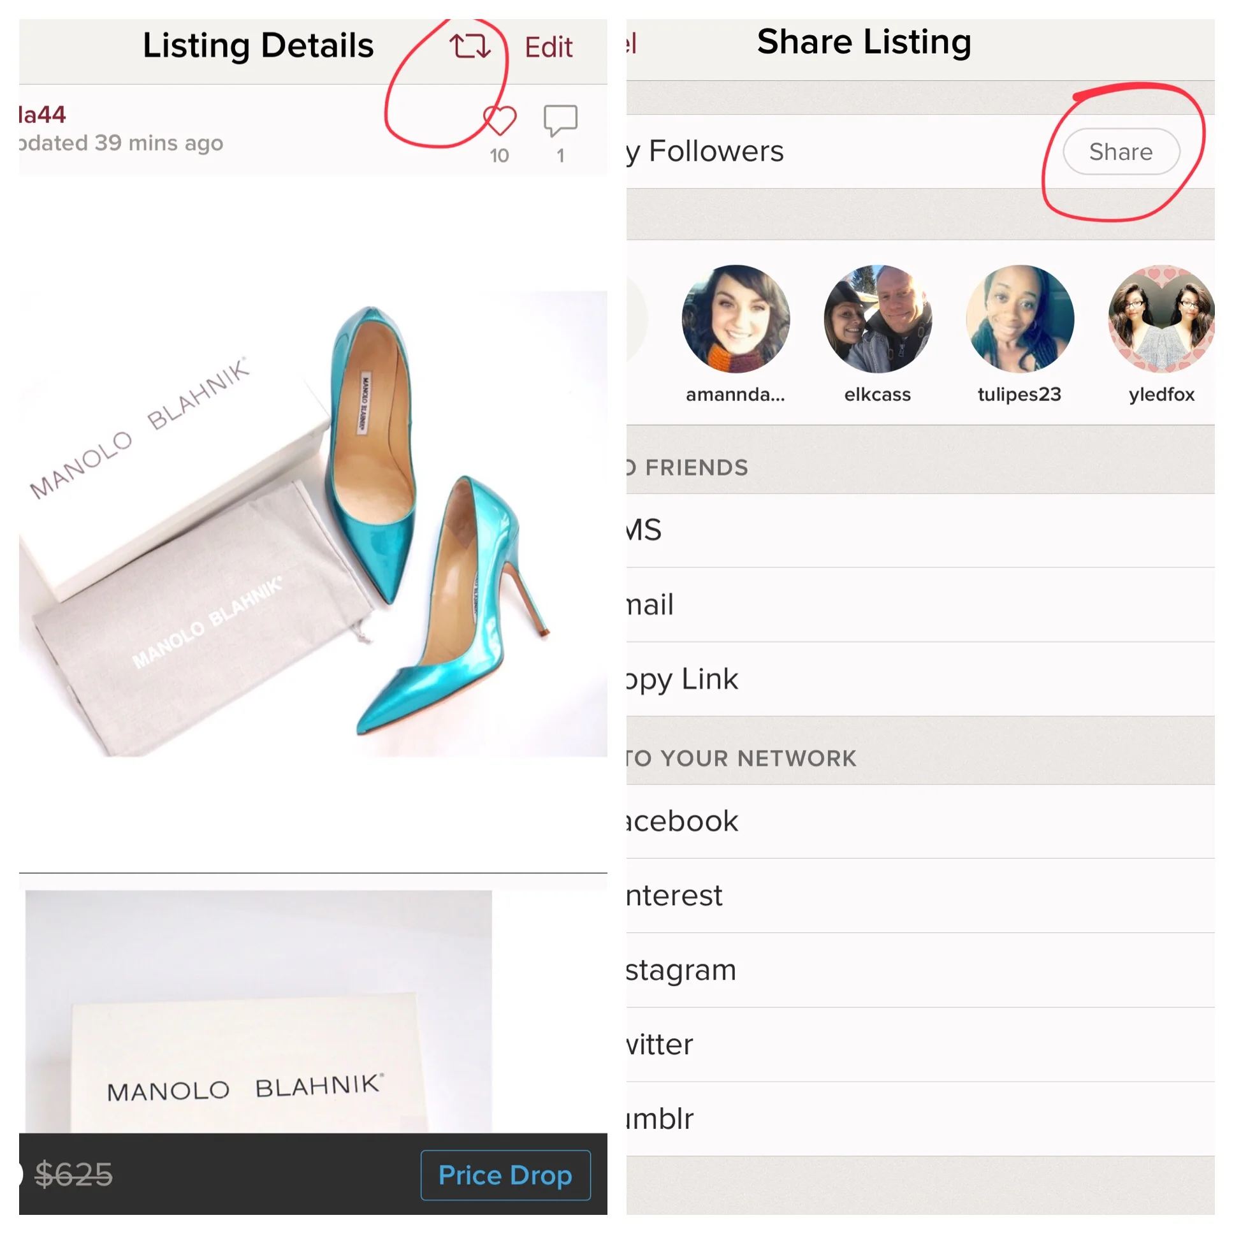This screenshot has width=1234, height=1234.
Task: Click the Price Drop button
Action: 505,1175
